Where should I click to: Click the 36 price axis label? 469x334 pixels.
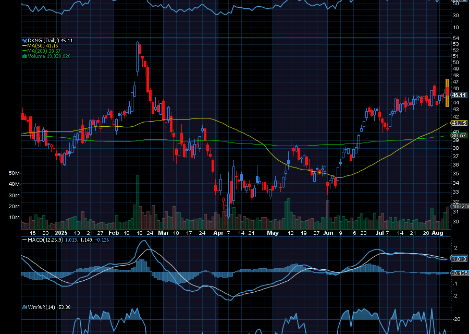pyautogui.click(x=455, y=164)
